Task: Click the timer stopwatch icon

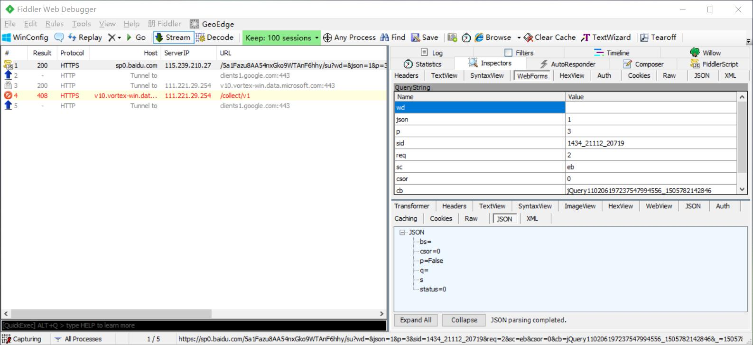Action: (x=466, y=37)
